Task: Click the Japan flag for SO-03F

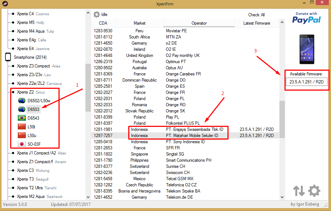Action: (22, 144)
